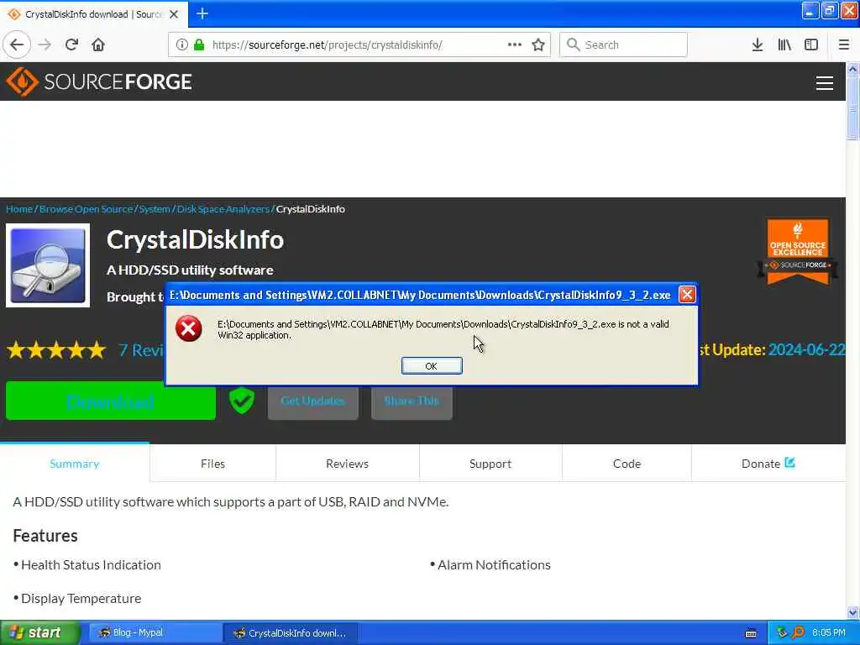The image size is (860, 645).
Task: Close the Win32 error dialog
Action: (x=687, y=295)
